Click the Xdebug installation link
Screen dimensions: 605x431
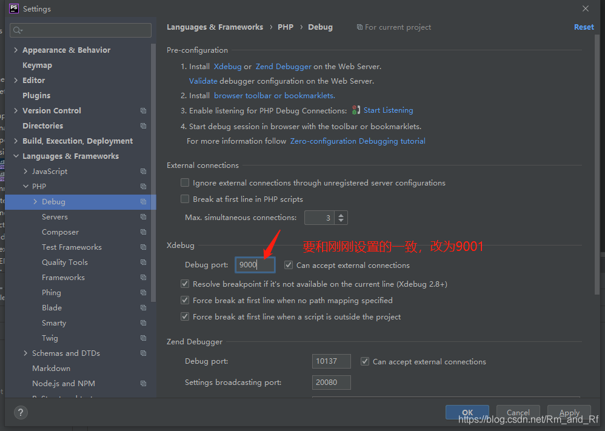pos(228,66)
